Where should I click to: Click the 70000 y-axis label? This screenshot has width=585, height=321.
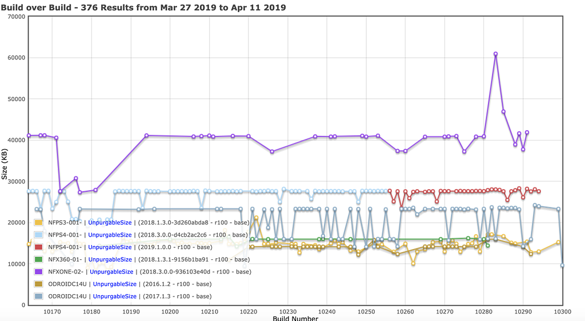tap(17, 17)
